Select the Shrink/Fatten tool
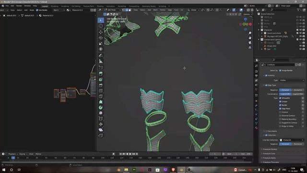 pos(101,124)
